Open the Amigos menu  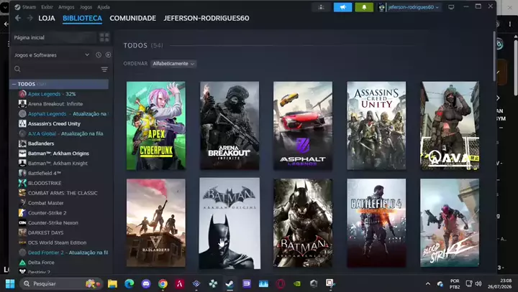[x=66, y=7]
